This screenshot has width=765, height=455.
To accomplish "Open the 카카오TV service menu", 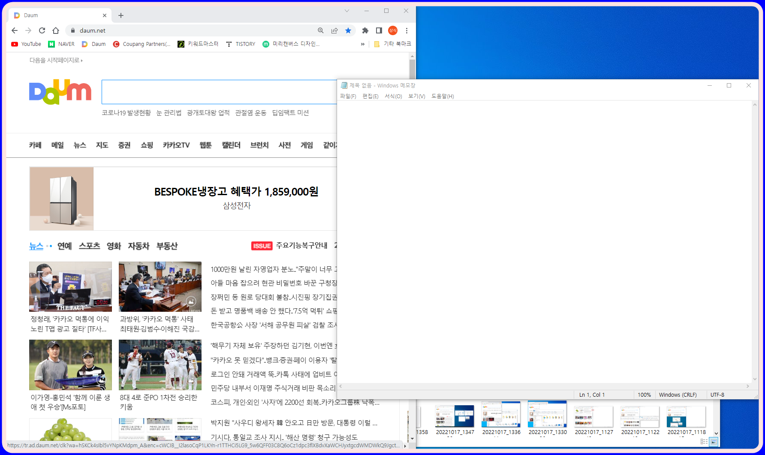I will (176, 145).
